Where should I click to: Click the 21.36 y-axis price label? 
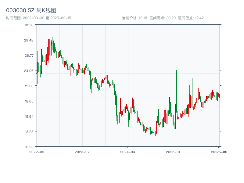[x=29, y=86]
